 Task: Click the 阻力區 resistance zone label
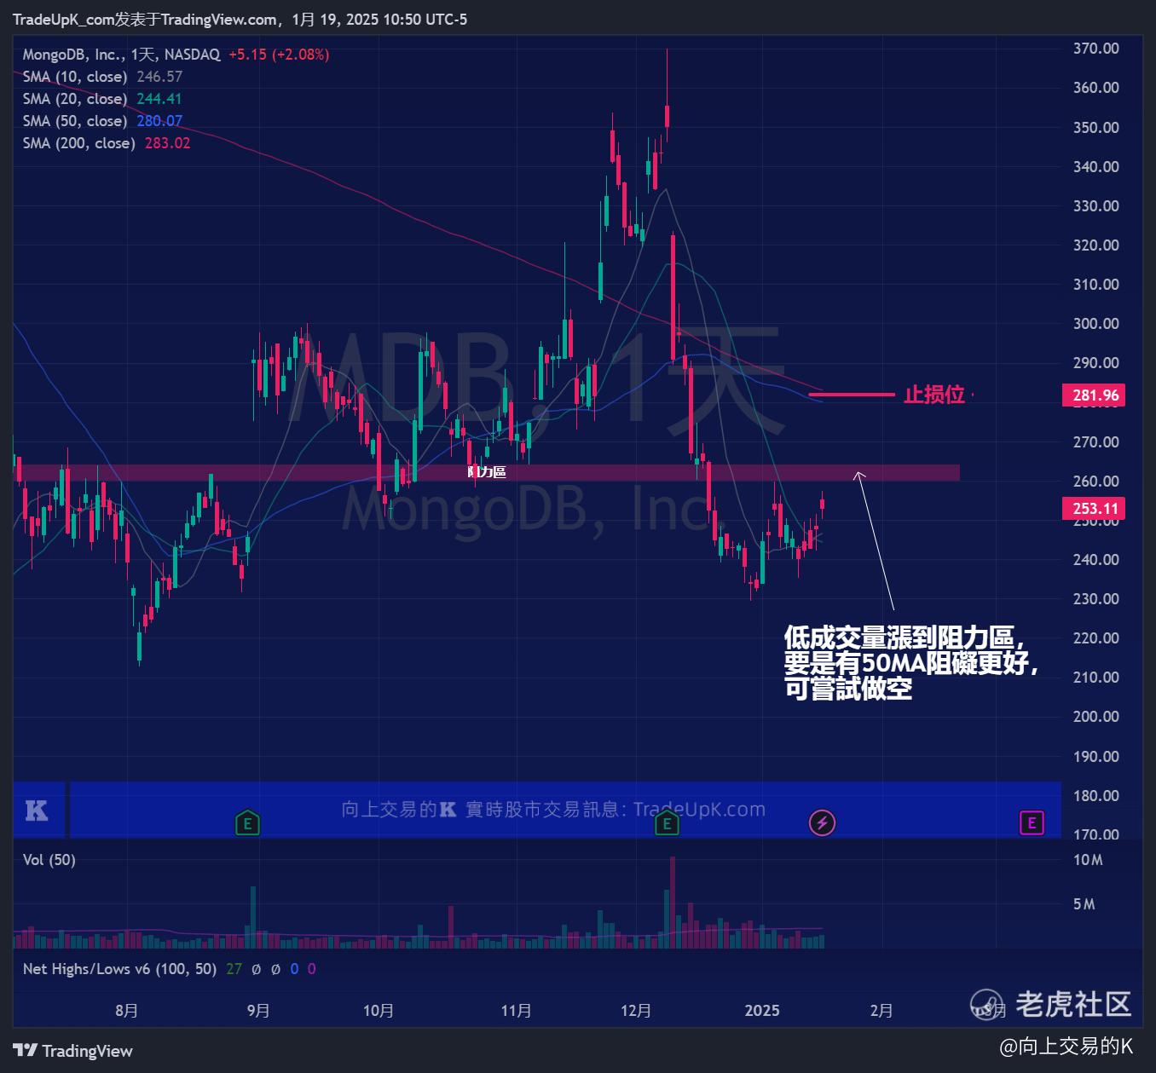point(487,472)
